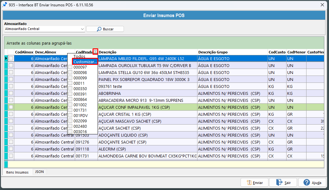The height and width of the screenshot is (190, 329).
Task: Select ALMONDEGA CARNE BOV BOVMEAT cell
Action: pos(147,156)
